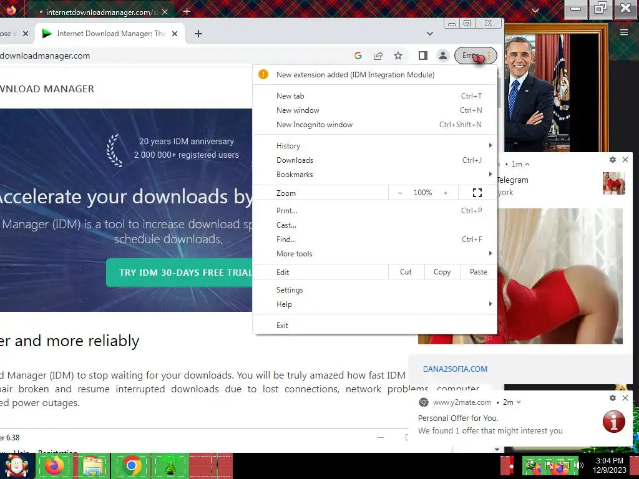Image resolution: width=639 pixels, height=479 pixels.
Task: Click the share page icon in the address bar
Action: (x=378, y=56)
